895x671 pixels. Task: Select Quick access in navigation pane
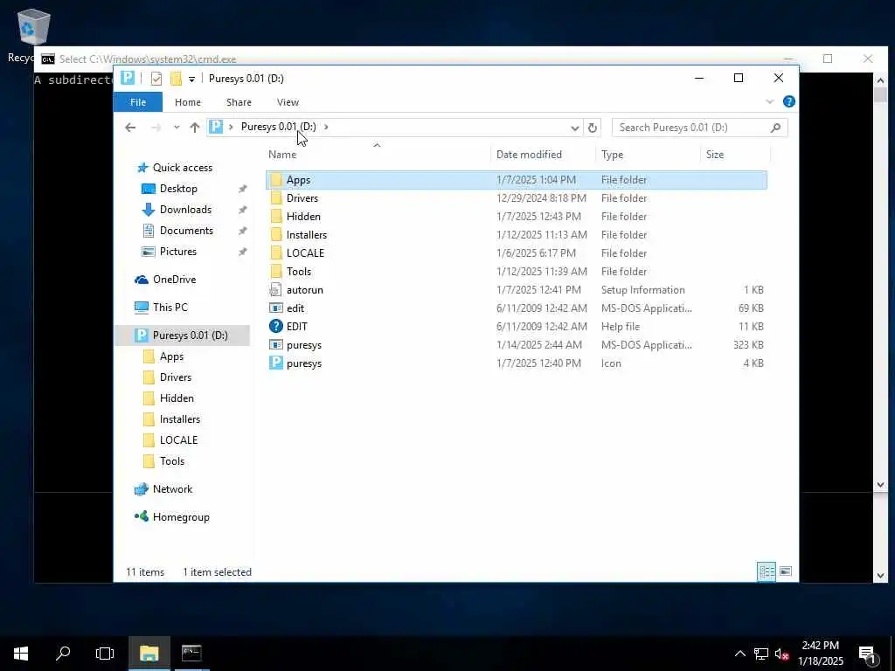tap(183, 168)
